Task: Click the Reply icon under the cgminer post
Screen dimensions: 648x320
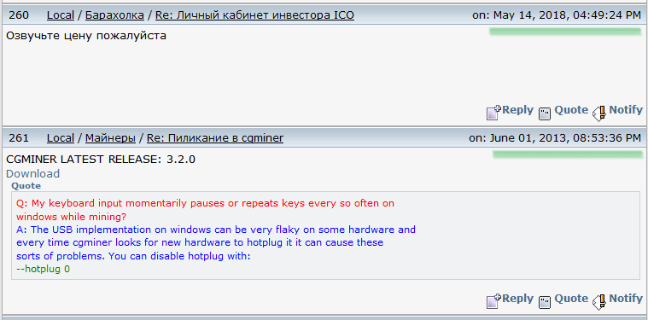Action: pyautogui.click(x=493, y=301)
